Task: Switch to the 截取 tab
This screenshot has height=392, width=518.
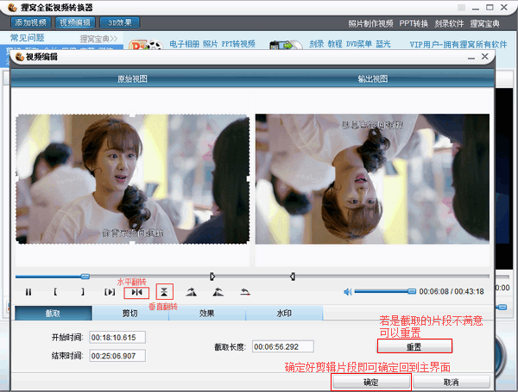Action: tap(54, 314)
